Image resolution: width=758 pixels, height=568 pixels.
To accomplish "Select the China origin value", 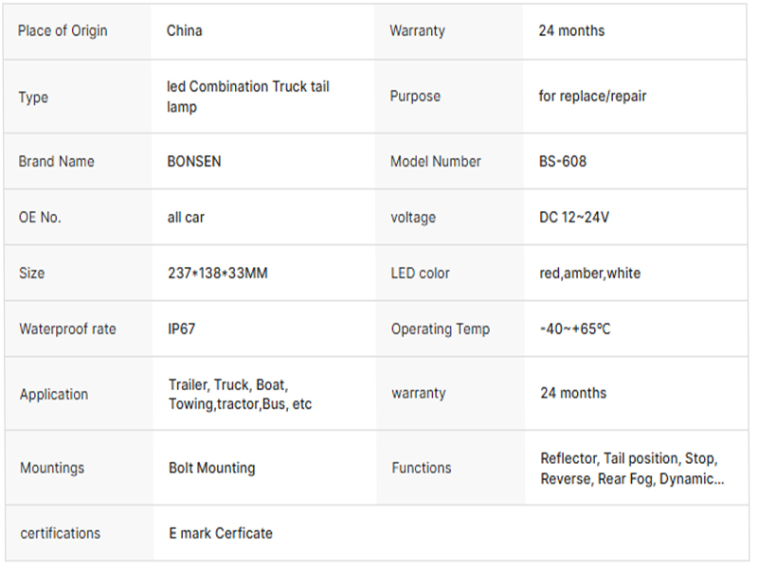I will [x=184, y=31].
